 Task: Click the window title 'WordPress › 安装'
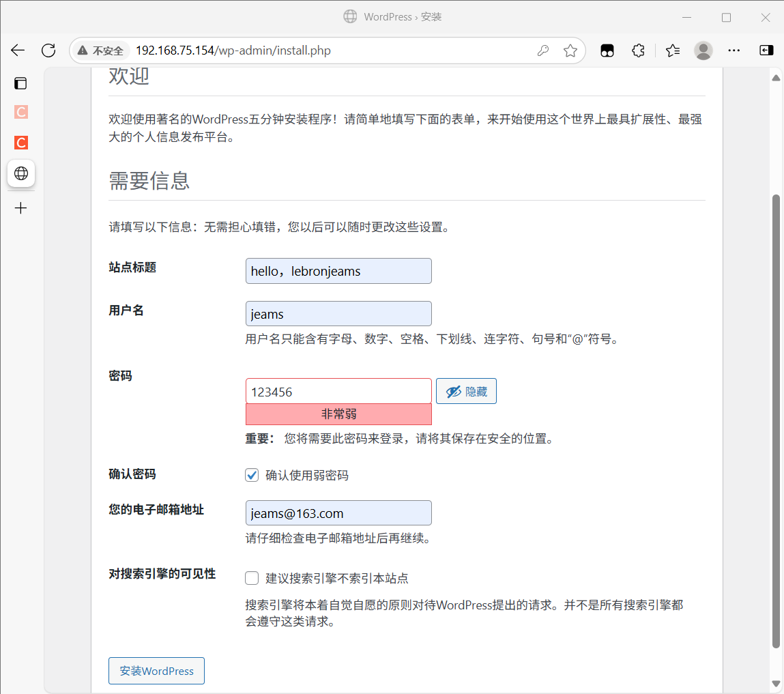pos(403,17)
